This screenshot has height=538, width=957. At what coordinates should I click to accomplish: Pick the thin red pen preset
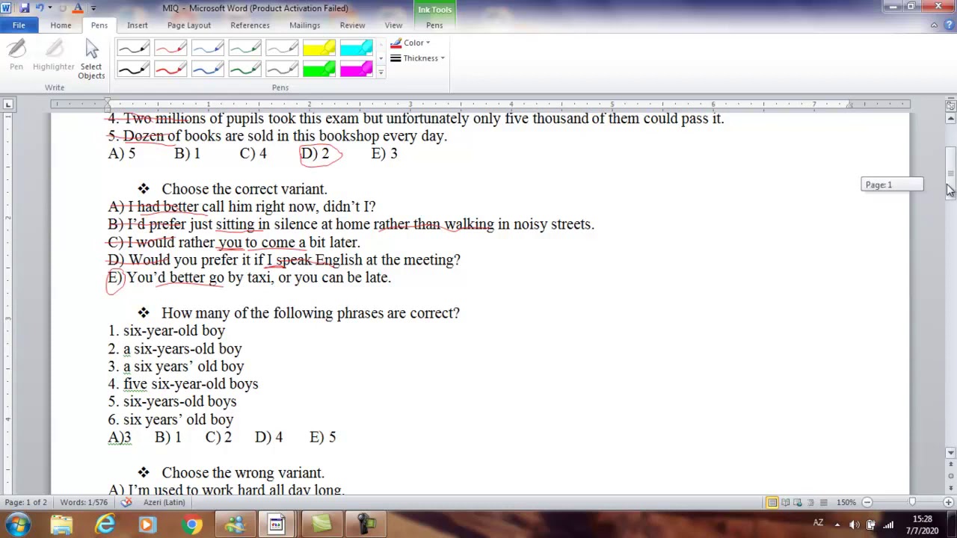click(x=170, y=49)
